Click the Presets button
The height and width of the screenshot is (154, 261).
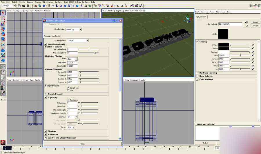tap(255, 26)
